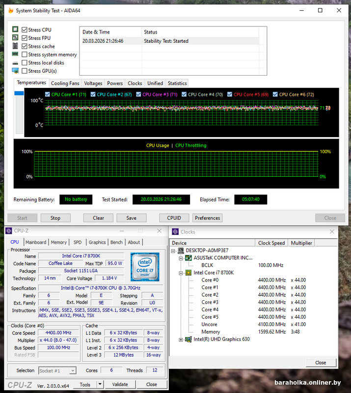Open the Tools dropdown arrow in CPU-Z
The image size is (351, 393).
[100, 384]
